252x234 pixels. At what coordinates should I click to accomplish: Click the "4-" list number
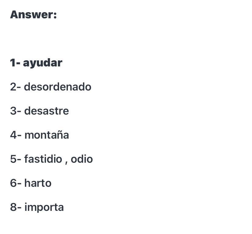click(x=16, y=135)
